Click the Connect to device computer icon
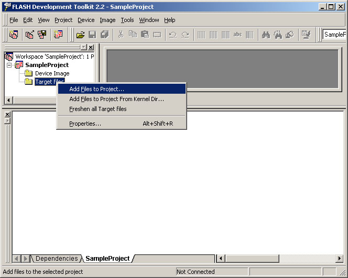The width and height of the screenshot is (348, 278). click(x=306, y=35)
